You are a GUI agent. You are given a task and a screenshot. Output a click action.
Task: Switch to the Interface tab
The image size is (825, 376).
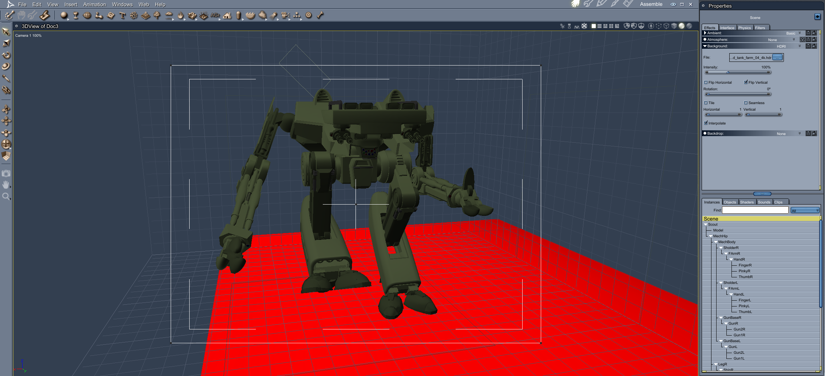pyautogui.click(x=727, y=28)
